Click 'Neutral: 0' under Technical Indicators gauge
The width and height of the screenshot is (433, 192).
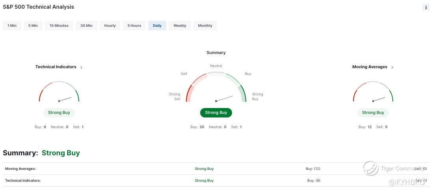pos(59,127)
